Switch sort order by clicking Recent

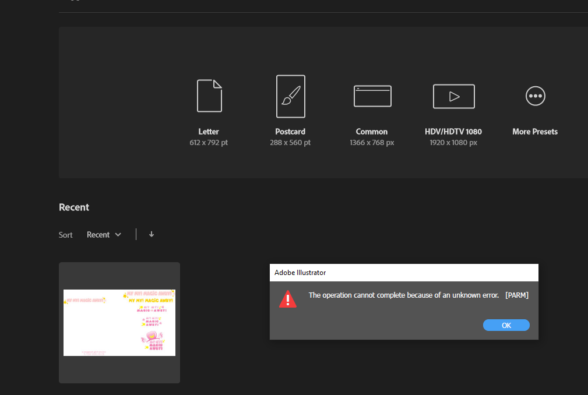[98, 234]
